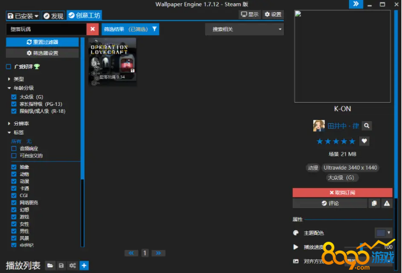Toggle the CGI tag checkbox
This screenshot has width=402, height=273.
[x=14, y=195]
